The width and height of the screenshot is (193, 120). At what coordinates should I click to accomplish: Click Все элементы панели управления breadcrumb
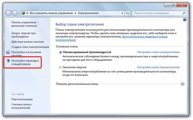click(51, 13)
